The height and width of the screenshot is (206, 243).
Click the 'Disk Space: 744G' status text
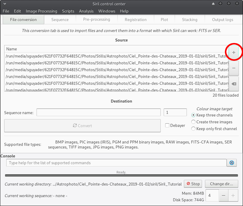[x=188, y=200]
